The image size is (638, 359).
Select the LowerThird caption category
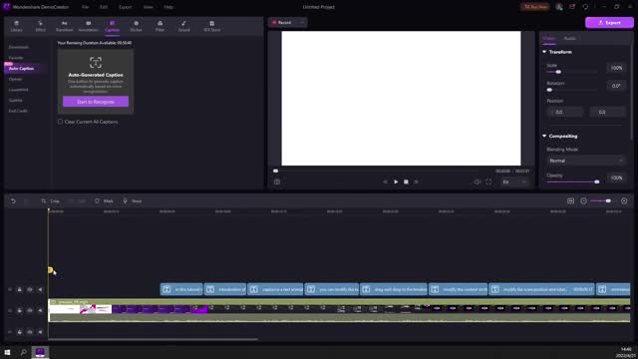click(x=18, y=90)
